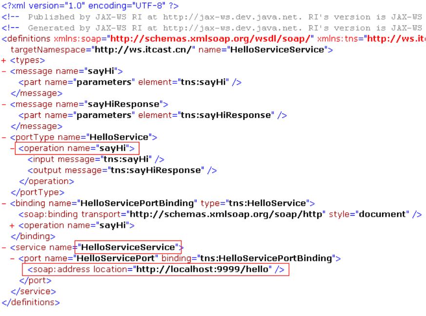Expand the sayHi operation inside binding
Viewport: 426px width, 316px height.
click(11, 225)
